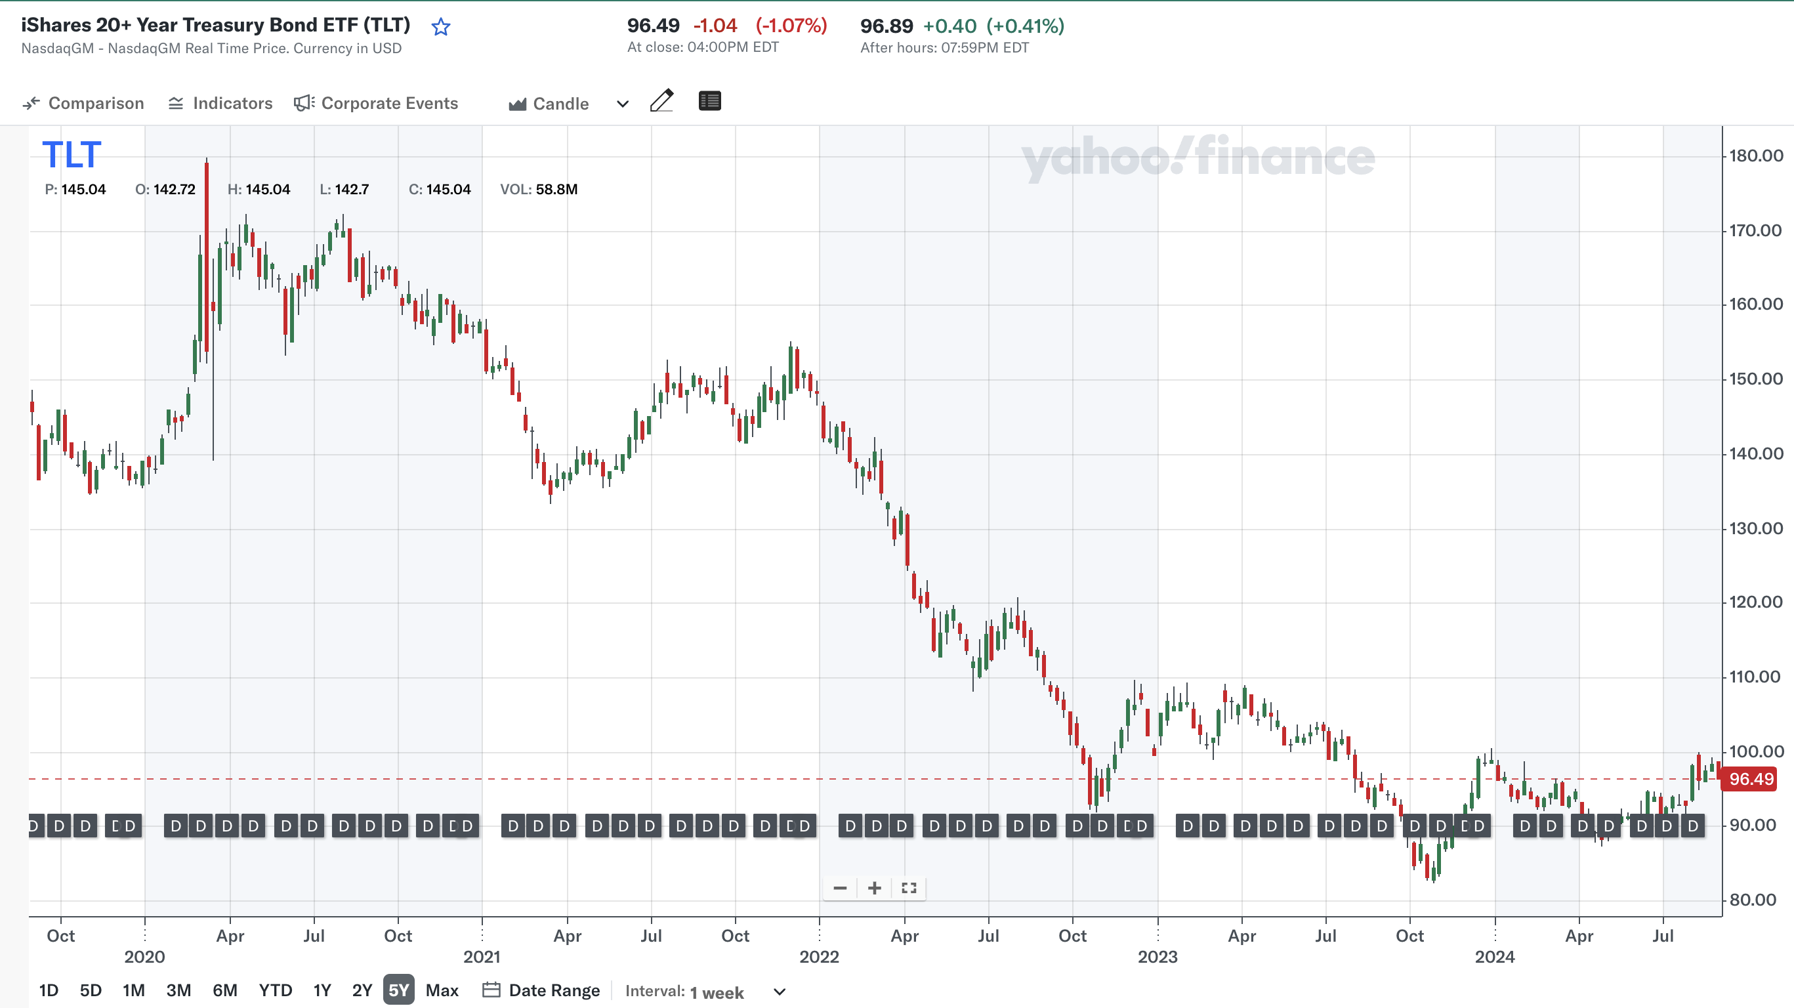Image resolution: width=1794 pixels, height=1008 pixels.
Task: Open chart display settings next to pencil
Action: (x=710, y=101)
